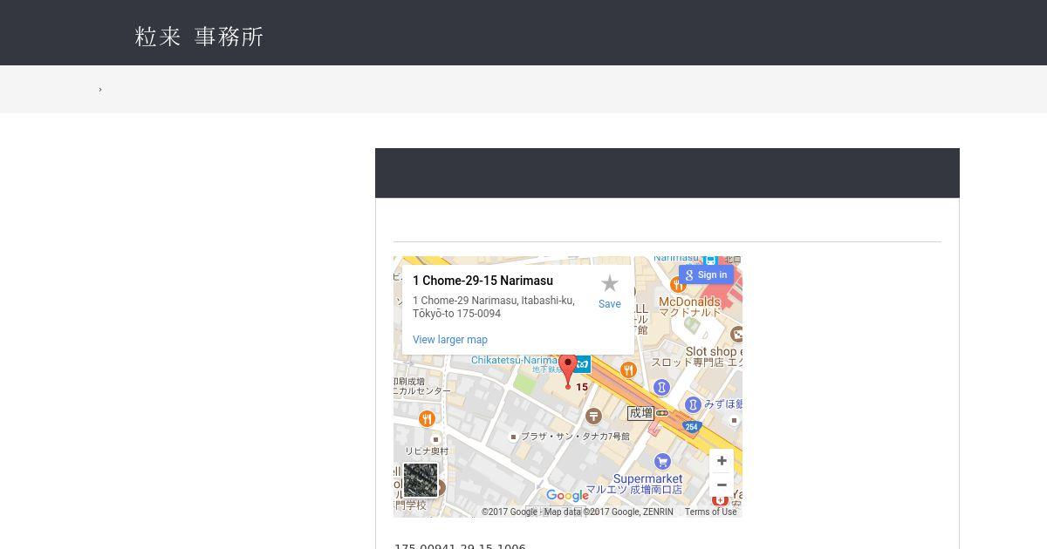Switch to satellite imagery thumbnail
The height and width of the screenshot is (549, 1047).
coord(421,480)
